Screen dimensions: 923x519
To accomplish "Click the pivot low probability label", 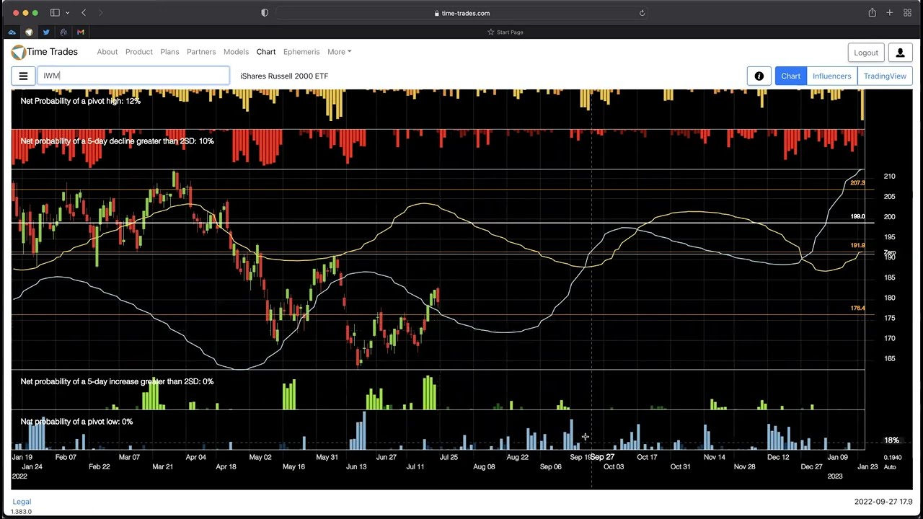I will point(76,422).
